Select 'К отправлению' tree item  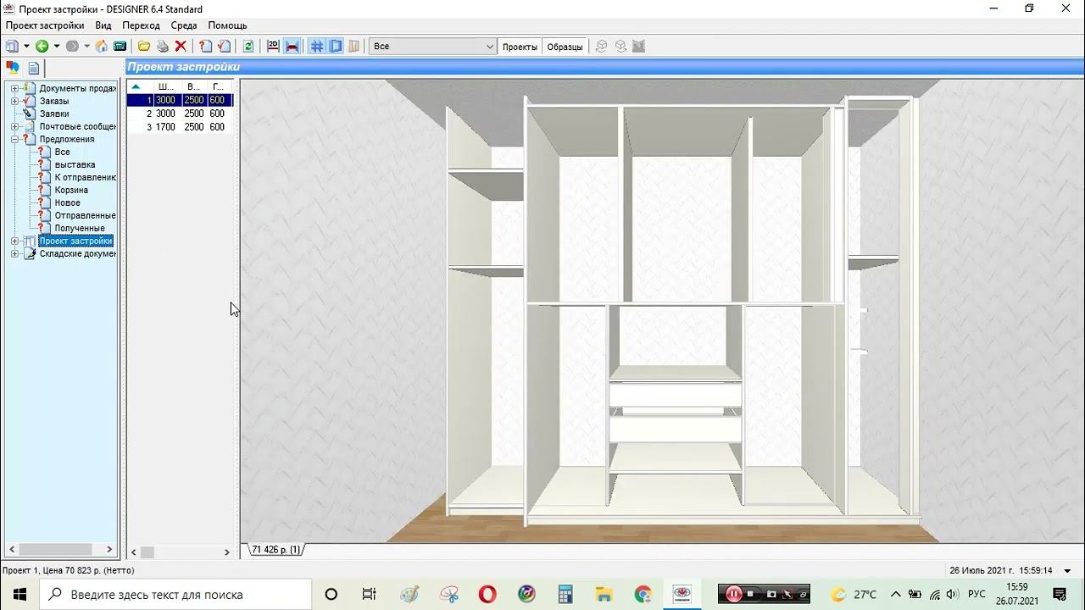point(85,177)
